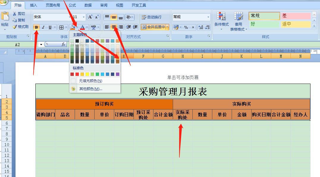Select the Format Painter (格式刷) tool

(20, 27)
